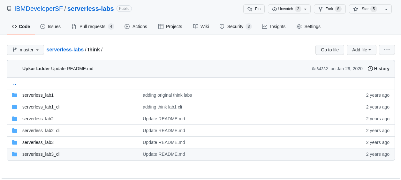Switch to the Code tab
The width and height of the screenshot is (401, 180).
point(21,26)
